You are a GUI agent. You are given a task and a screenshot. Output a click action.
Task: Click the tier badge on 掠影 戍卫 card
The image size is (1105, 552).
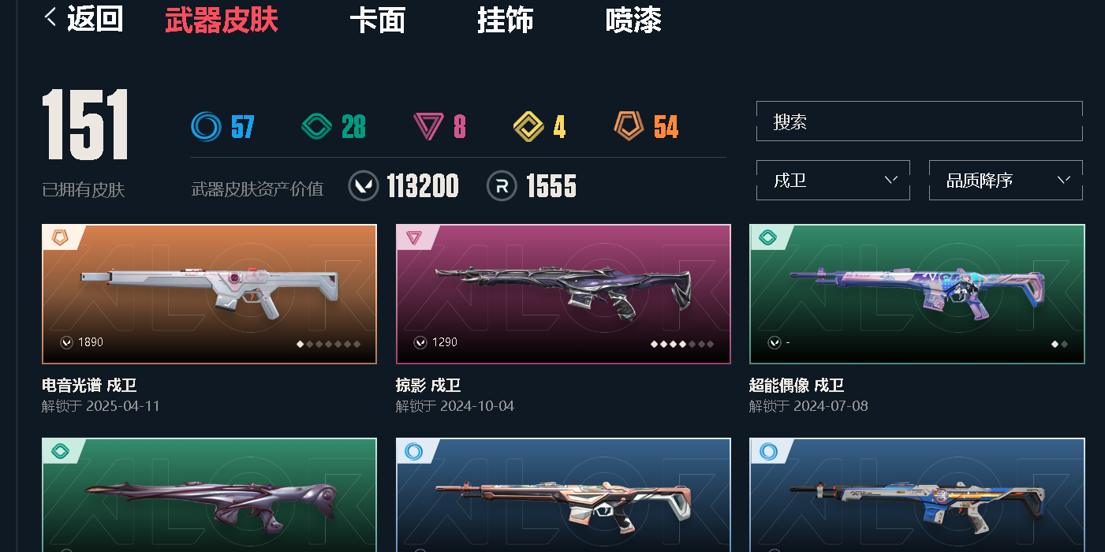414,237
